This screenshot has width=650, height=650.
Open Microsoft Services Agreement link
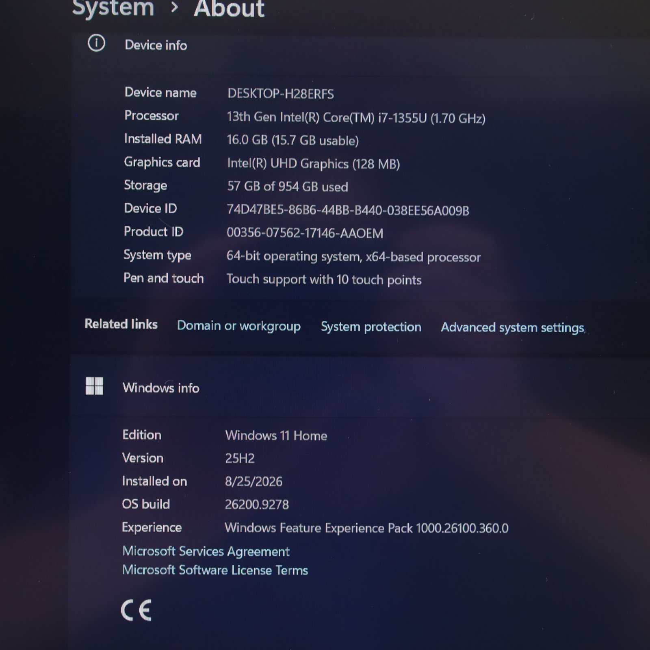[x=206, y=551]
